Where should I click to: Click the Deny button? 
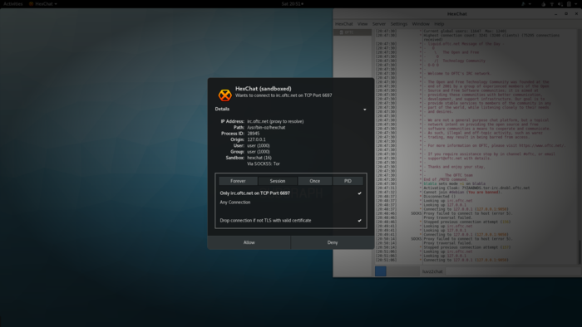pos(333,242)
